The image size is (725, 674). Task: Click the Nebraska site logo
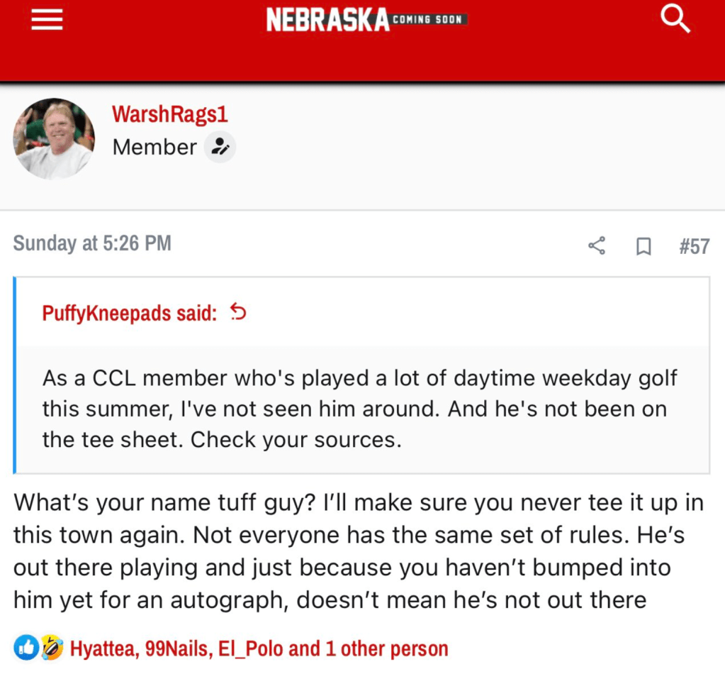click(x=327, y=20)
